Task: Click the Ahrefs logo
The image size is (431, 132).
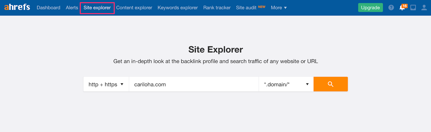Action: (17, 7)
